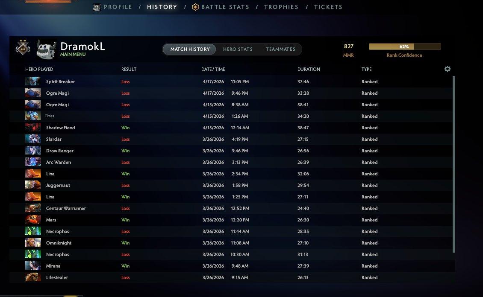Click 4/17/2026 date in Spirit Breaker row
Screen dimensions: 483x297
(213, 82)
